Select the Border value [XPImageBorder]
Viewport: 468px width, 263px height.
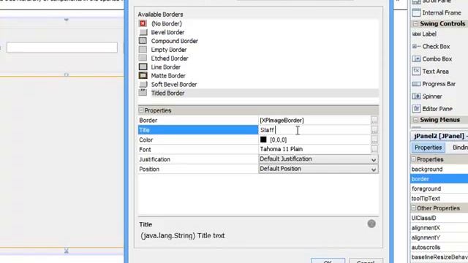pos(282,120)
